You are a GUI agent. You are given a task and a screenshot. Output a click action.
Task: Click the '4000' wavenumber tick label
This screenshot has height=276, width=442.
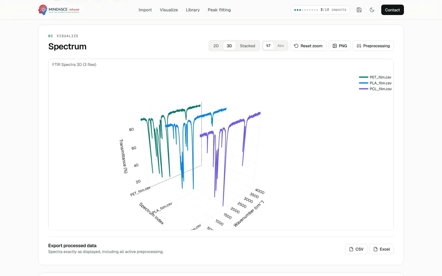pyautogui.click(x=260, y=191)
